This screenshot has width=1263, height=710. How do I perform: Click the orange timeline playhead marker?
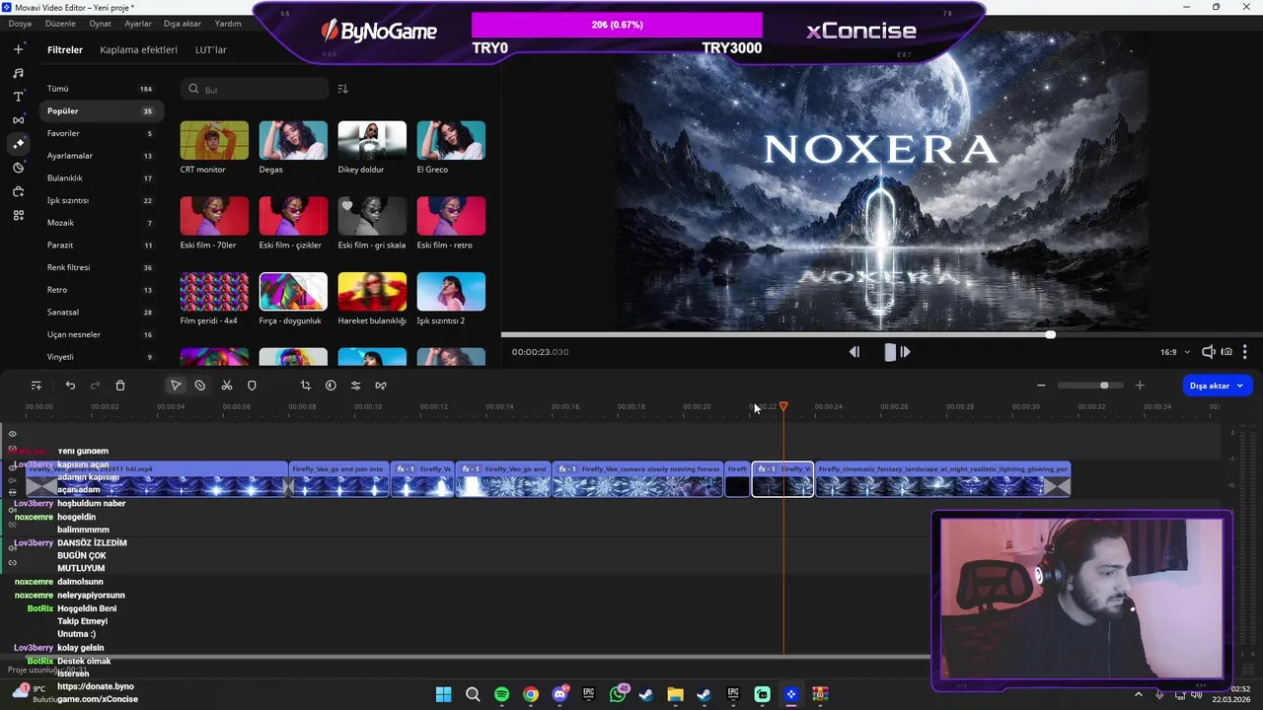click(783, 406)
